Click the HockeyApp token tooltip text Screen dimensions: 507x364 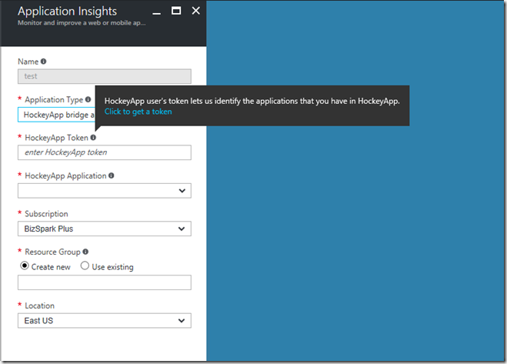252,102
